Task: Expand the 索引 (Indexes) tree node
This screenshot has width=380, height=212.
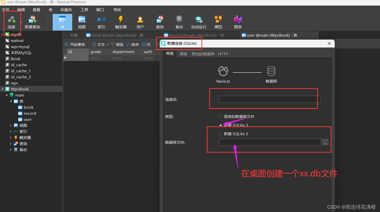Action: click(11, 131)
